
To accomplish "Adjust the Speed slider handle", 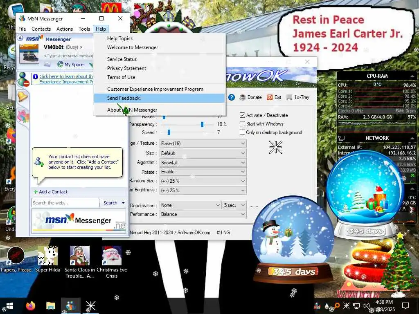I will (169, 132).
